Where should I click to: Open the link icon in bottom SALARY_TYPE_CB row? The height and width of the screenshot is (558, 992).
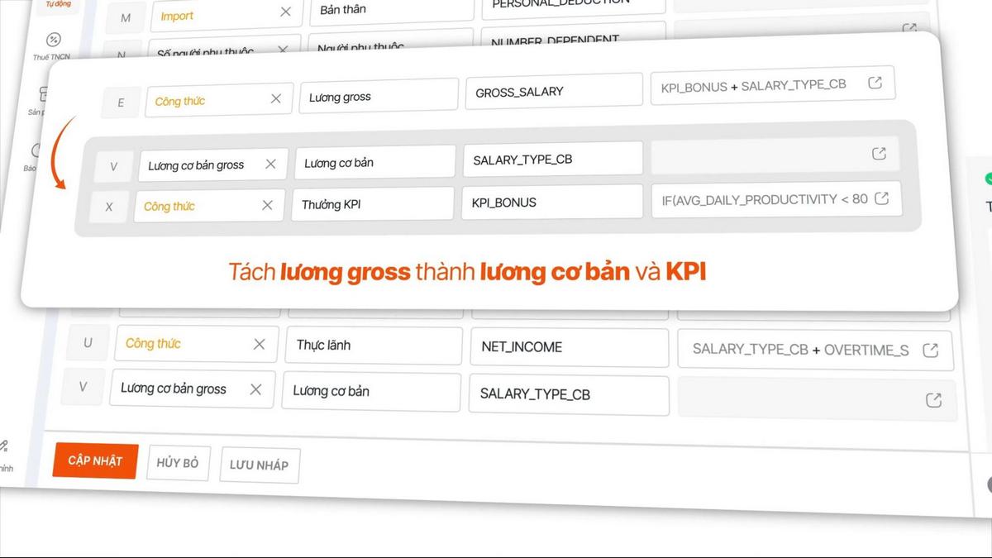933,400
